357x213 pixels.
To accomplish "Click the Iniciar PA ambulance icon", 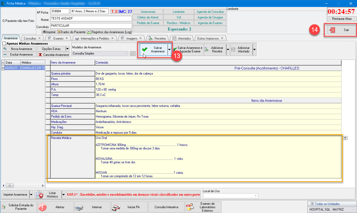I will [x=116, y=207].
